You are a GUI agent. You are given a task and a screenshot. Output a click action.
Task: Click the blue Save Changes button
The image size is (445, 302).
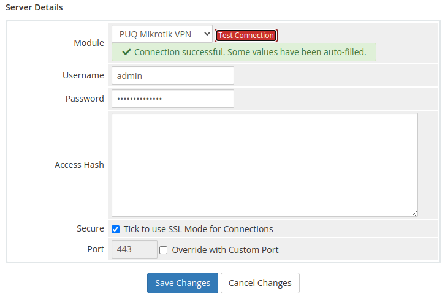pos(183,283)
